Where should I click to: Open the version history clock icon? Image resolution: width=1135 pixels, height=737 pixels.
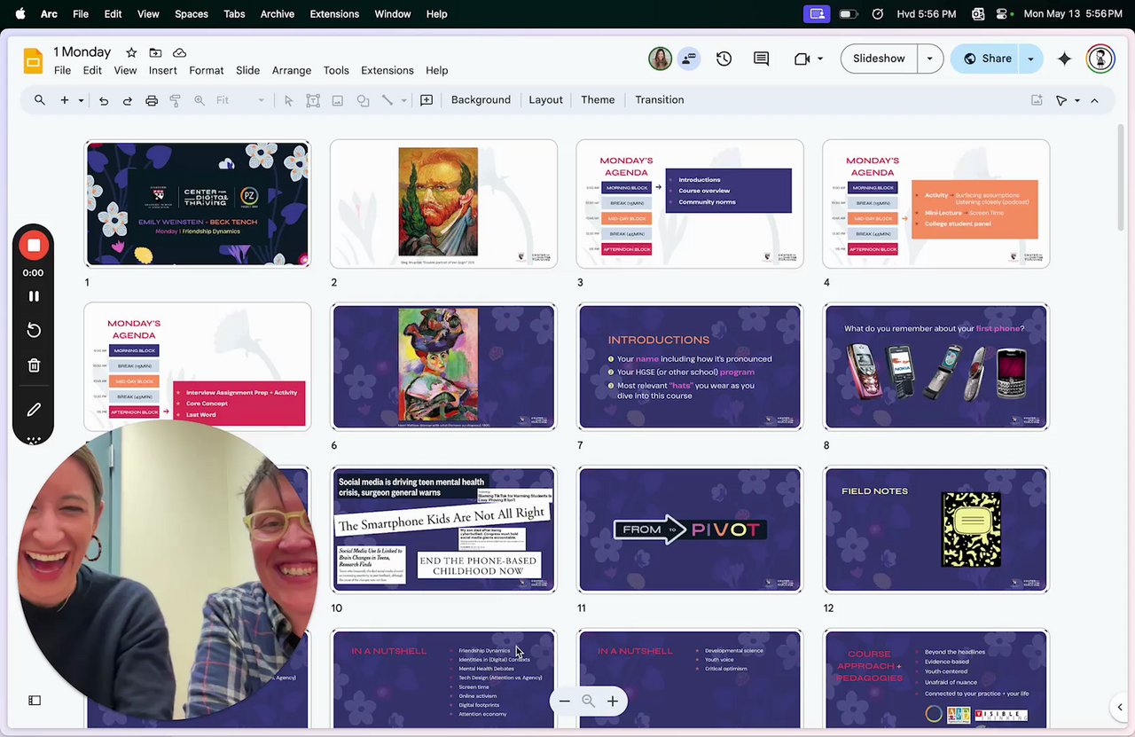click(724, 59)
